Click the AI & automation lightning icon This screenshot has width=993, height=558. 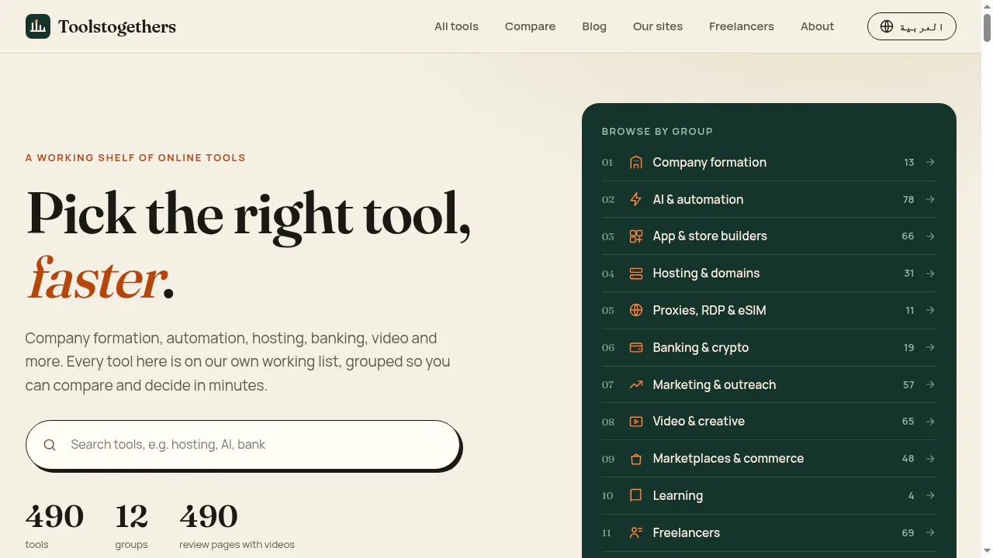(636, 199)
